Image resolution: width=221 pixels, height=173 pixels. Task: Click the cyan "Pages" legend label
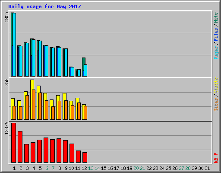click(x=216, y=53)
